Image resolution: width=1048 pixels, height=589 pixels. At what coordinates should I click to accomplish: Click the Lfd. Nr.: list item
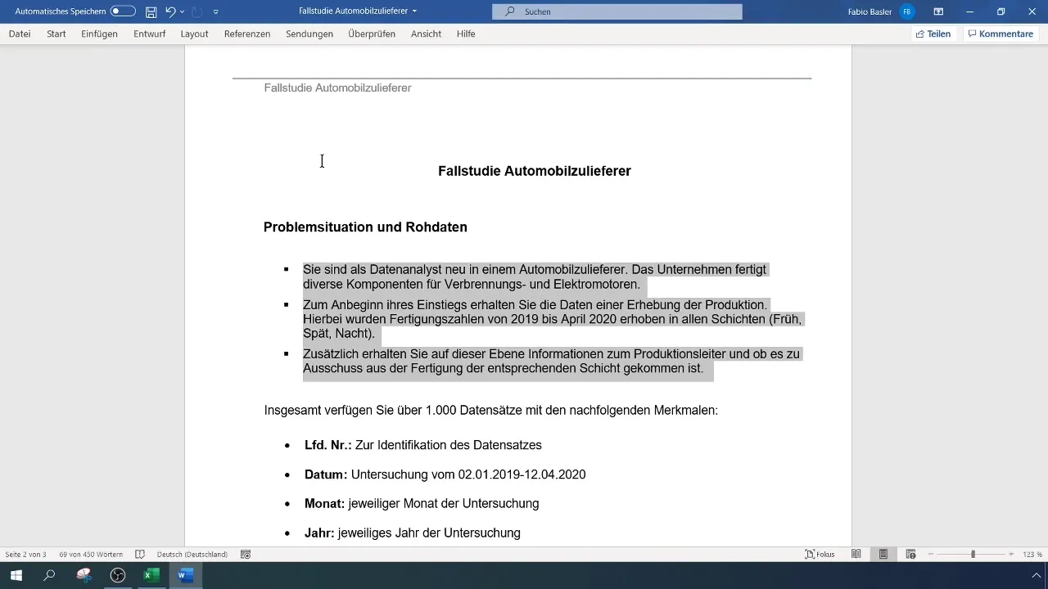pyautogui.click(x=423, y=445)
